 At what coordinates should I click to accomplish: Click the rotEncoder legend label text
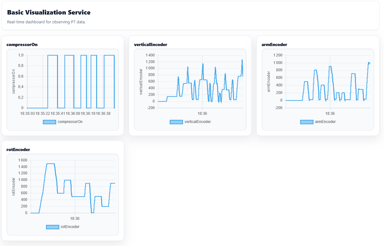click(70, 227)
